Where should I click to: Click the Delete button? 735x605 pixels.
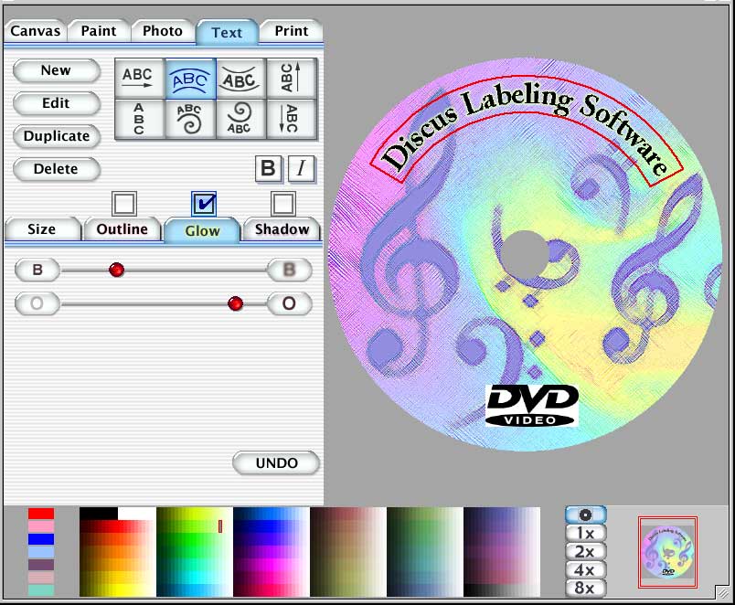point(57,169)
